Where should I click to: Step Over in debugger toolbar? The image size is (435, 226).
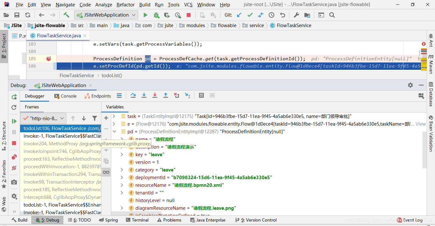tap(133, 95)
